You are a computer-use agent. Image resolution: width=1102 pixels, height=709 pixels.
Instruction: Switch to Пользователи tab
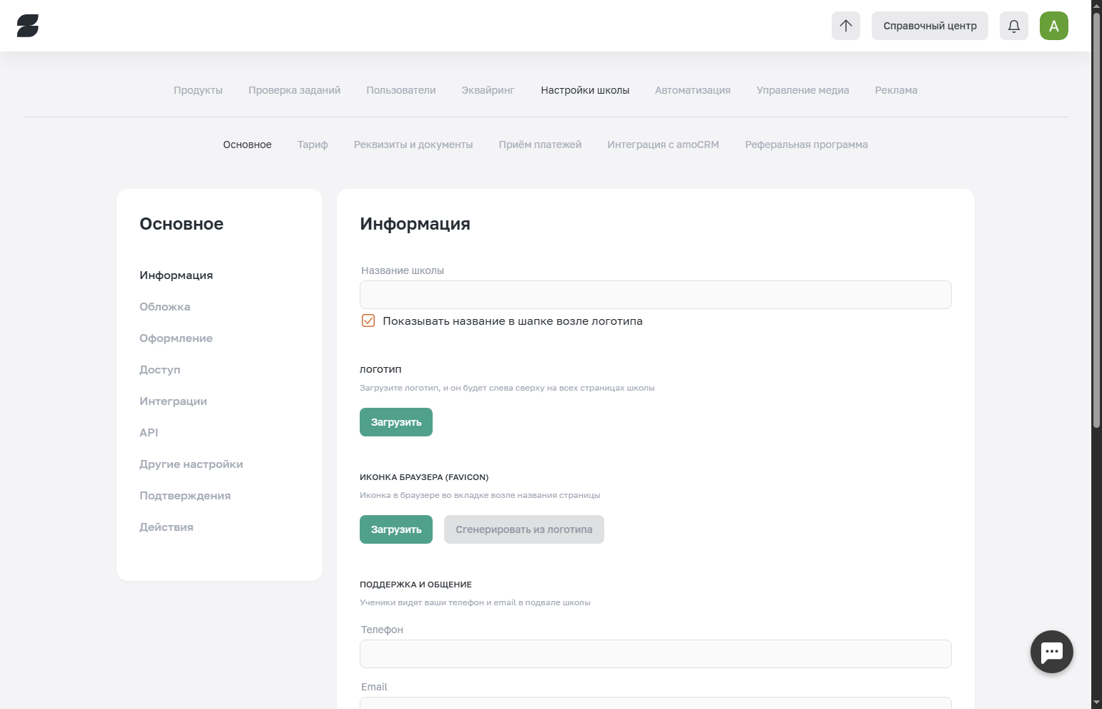pyautogui.click(x=401, y=90)
